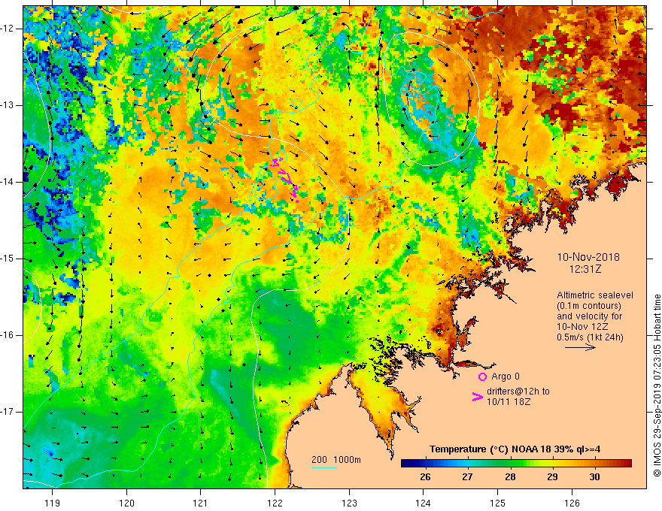This screenshot has width=662, height=511.
Task: Click the 200 1000m depth label
Action: 336,460
